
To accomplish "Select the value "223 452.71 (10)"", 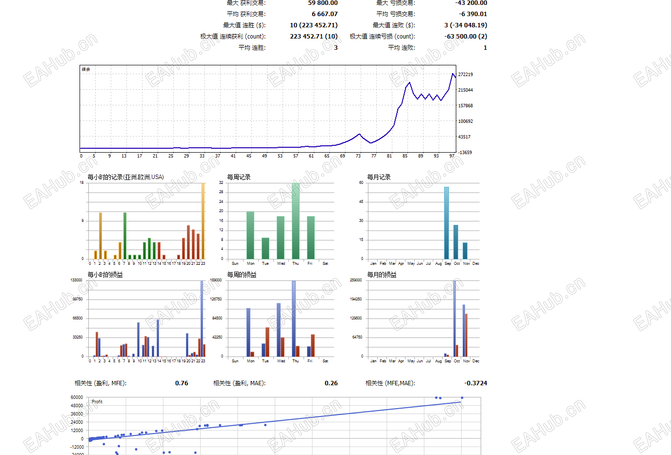I will click(x=314, y=37).
